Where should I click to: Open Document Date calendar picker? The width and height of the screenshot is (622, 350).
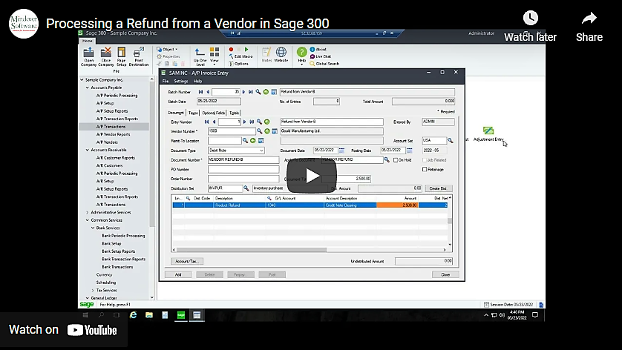point(341,151)
